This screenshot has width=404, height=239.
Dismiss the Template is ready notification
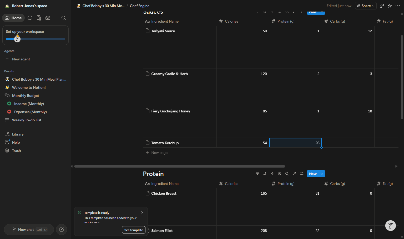(142, 212)
